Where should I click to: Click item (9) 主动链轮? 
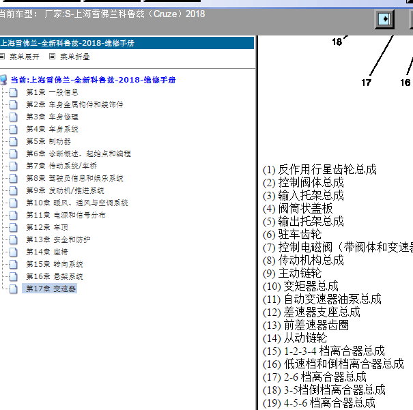pyautogui.click(x=292, y=273)
